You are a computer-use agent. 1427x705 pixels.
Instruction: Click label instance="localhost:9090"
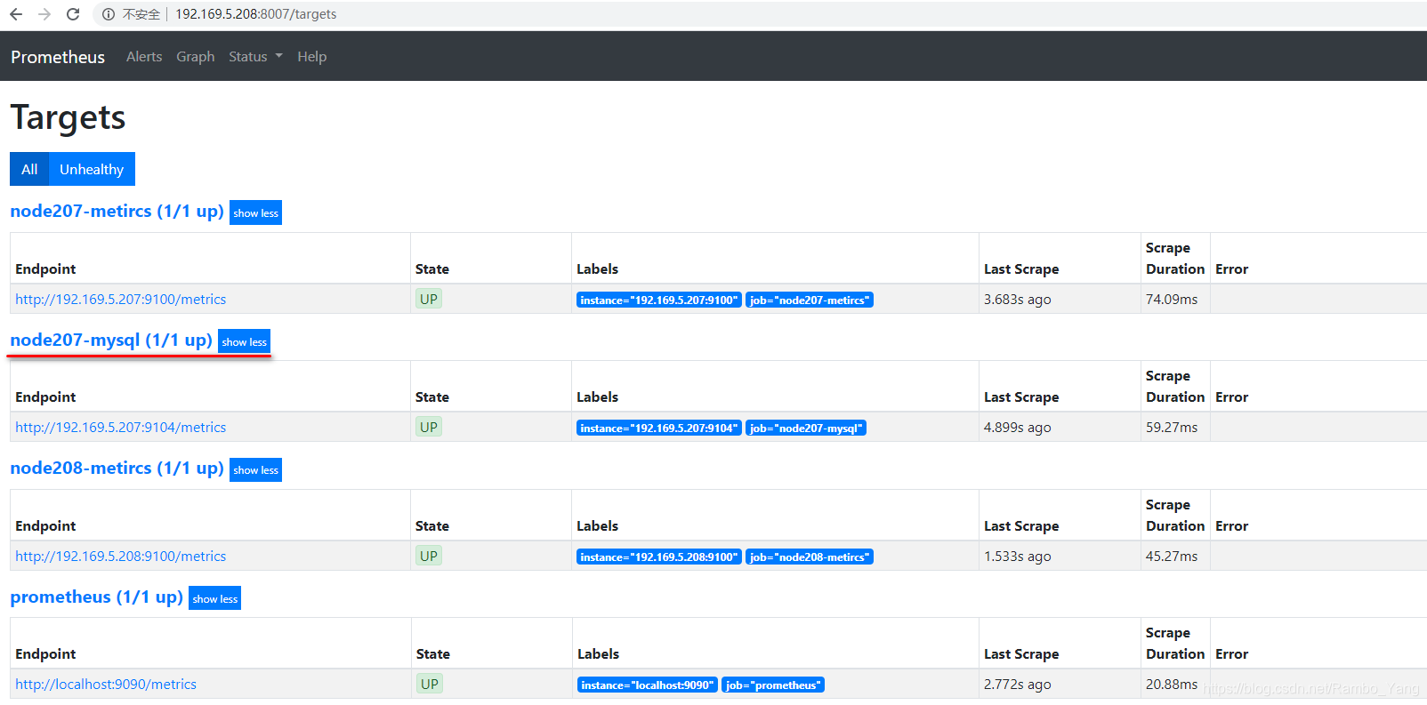(648, 685)
